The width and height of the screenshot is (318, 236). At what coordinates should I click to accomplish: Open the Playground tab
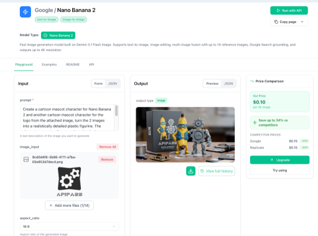coord(24,65)
